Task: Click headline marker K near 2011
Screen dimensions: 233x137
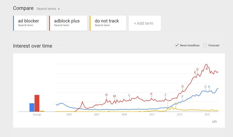Action: (x=152, y=94)
